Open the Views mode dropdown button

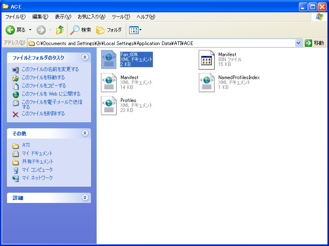tap(135, 30)
